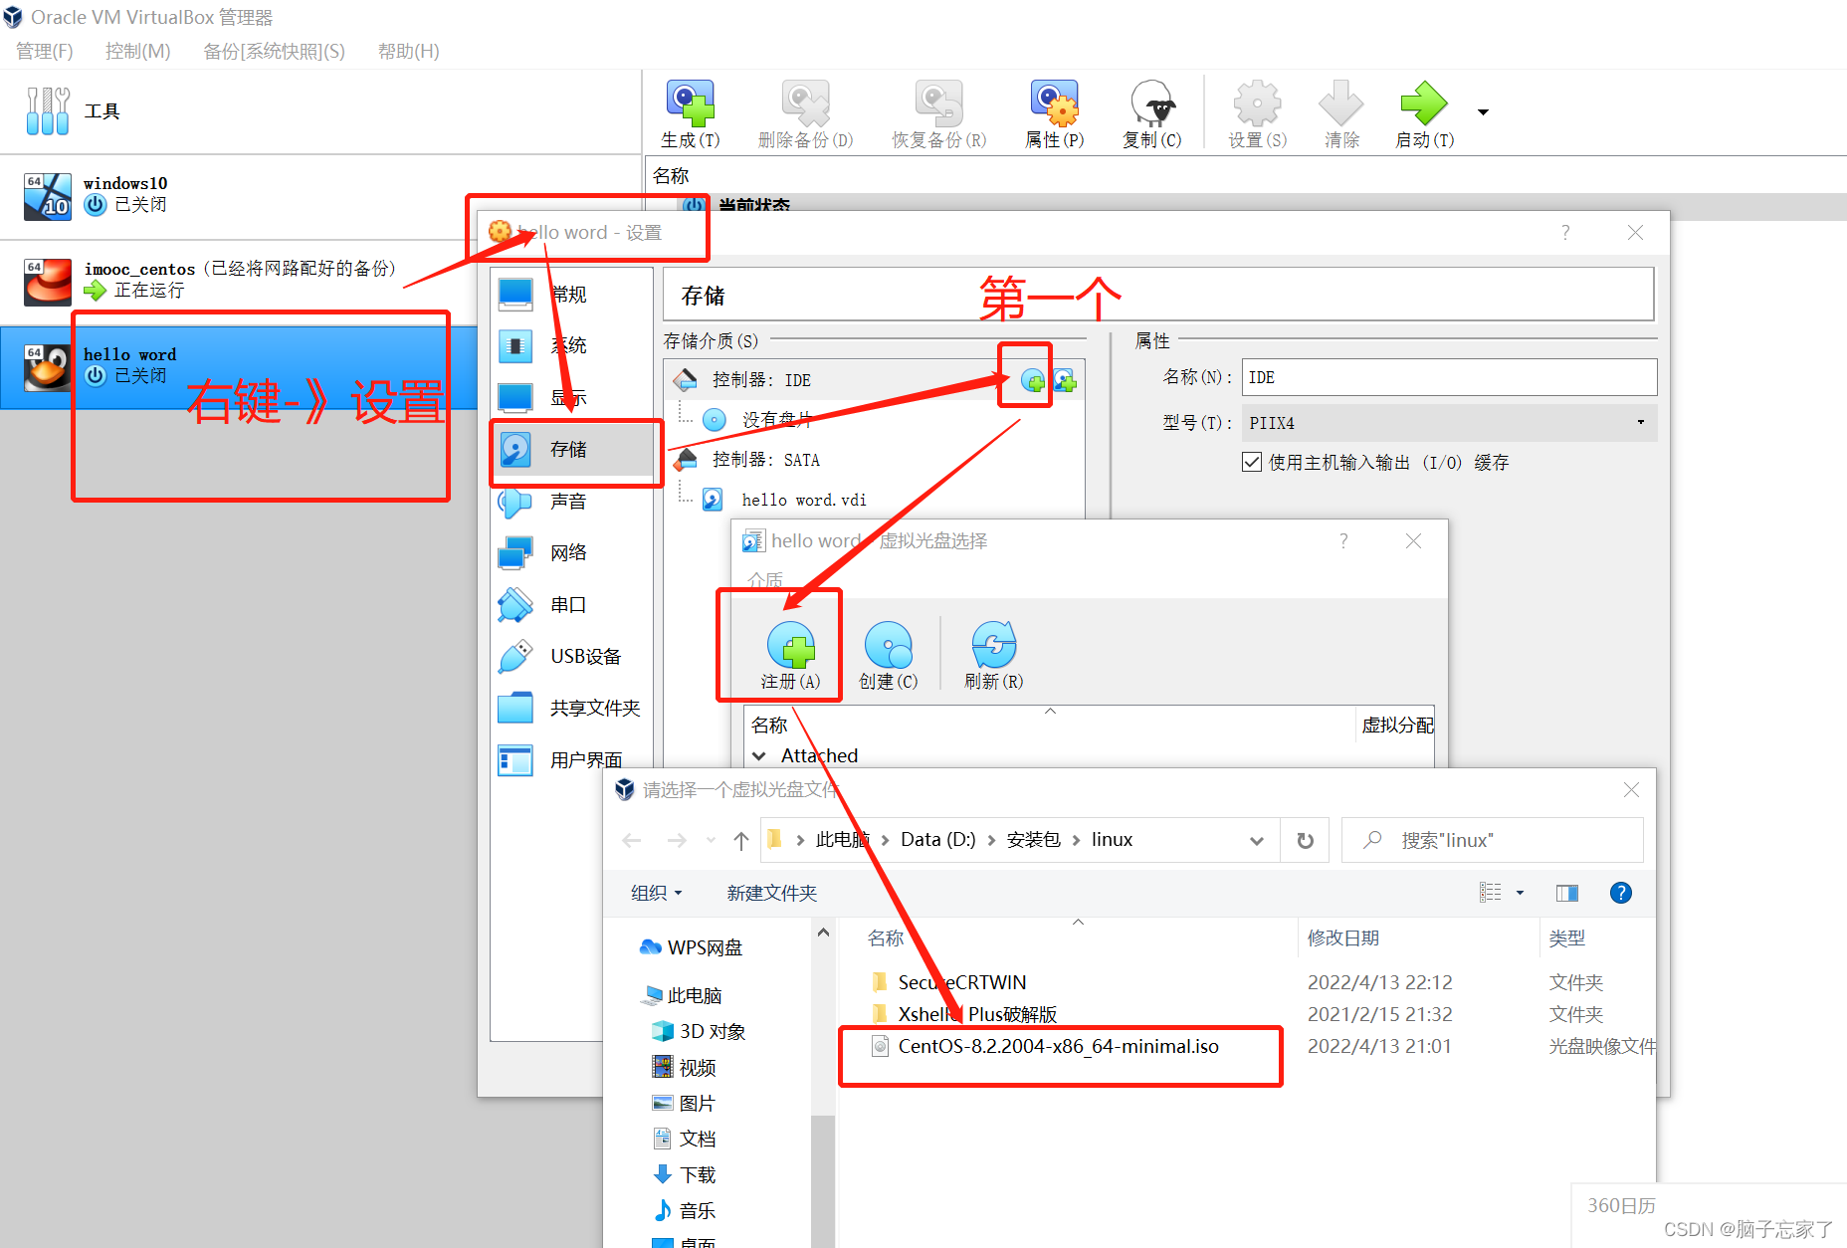Viewport: 1847px width, 1248px height.
Task: Click help button in 设置 dialog
Action: (1565, 232)
